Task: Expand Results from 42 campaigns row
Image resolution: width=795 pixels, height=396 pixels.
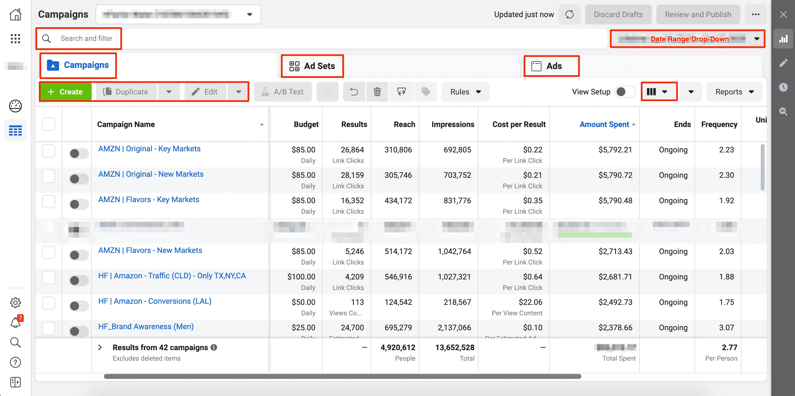Action: pyautogui.click(x=100, y=348)
